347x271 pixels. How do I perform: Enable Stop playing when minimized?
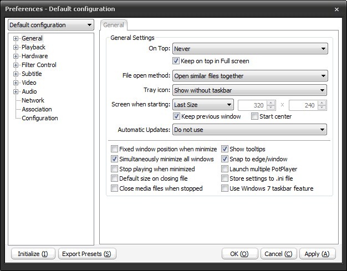coord(114,169)
